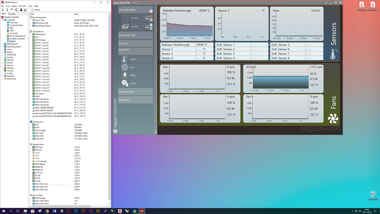Open Data quick view in aquasuite

click(136, 35)
